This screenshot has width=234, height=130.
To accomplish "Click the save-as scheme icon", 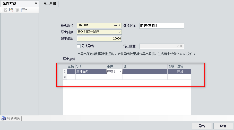I will tap(11, 10).
